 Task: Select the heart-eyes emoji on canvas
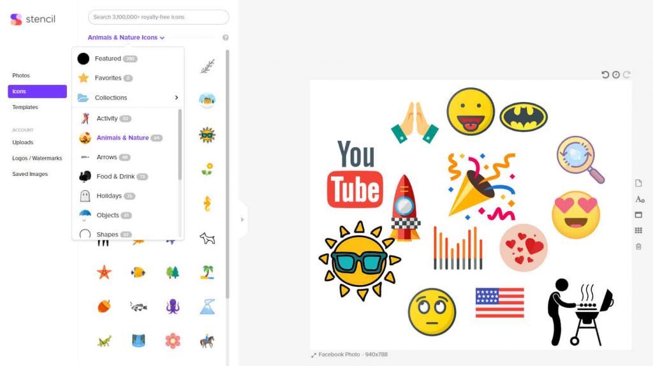pos(576,215)
